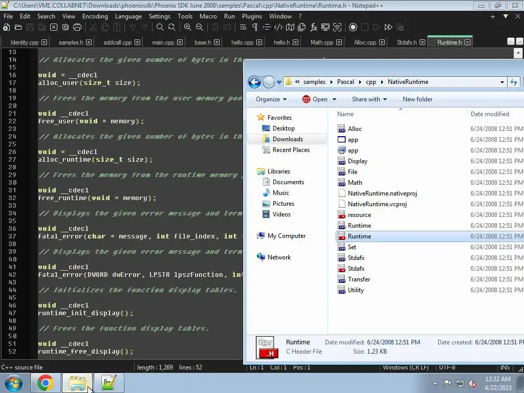Sort by the Date modified column header
This screenshot has width=524, height=393.
click(495, 114)
